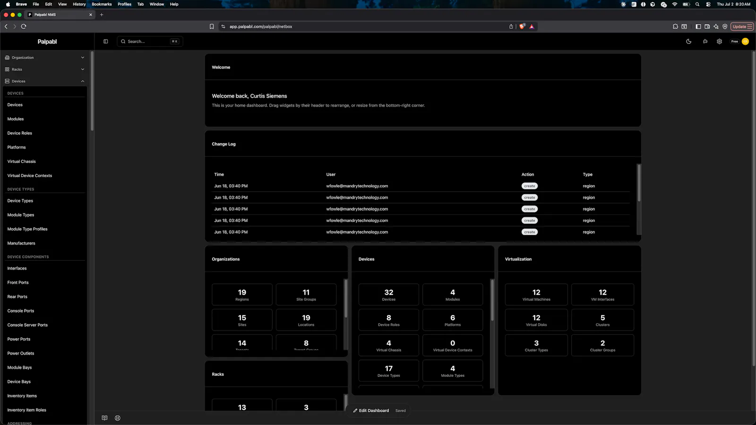This screenshot has width=756, height=425.
Task: Click the 3 Cluster Types stat card
Action: click(x=536, y=345)
